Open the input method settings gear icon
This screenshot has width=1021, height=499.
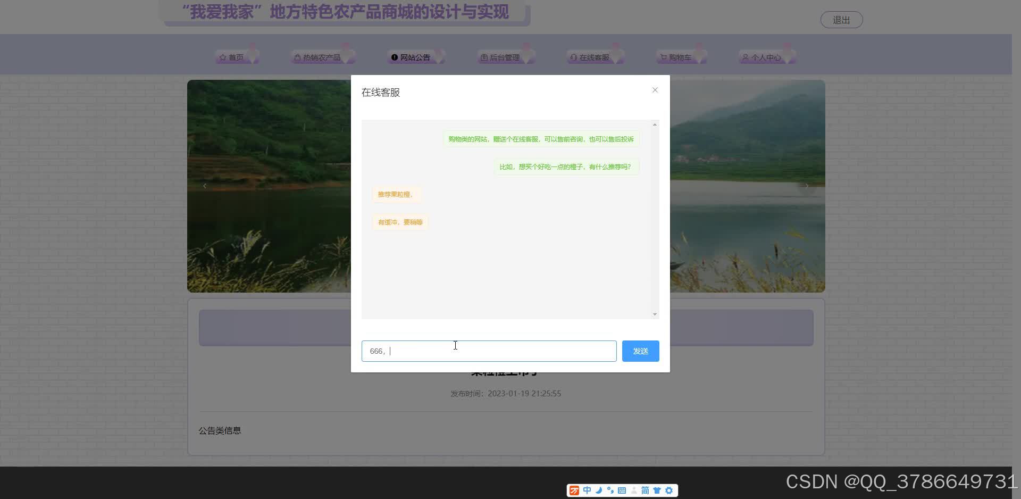pyautogui.click(x=669, y=490)
